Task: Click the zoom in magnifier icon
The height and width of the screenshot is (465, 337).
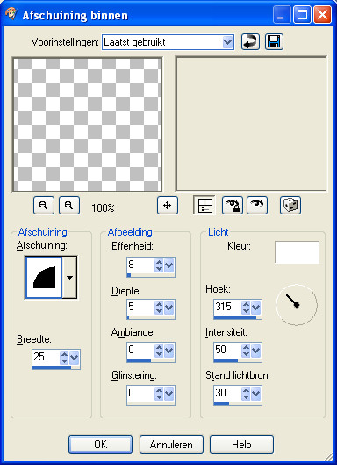Action: coord(69,205)
